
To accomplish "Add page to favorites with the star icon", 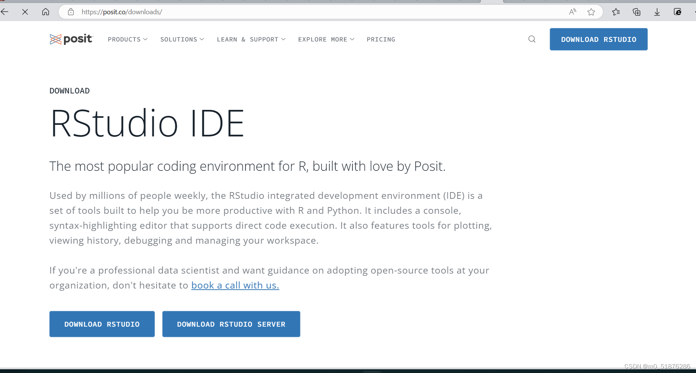I will (x=591, y=12).
